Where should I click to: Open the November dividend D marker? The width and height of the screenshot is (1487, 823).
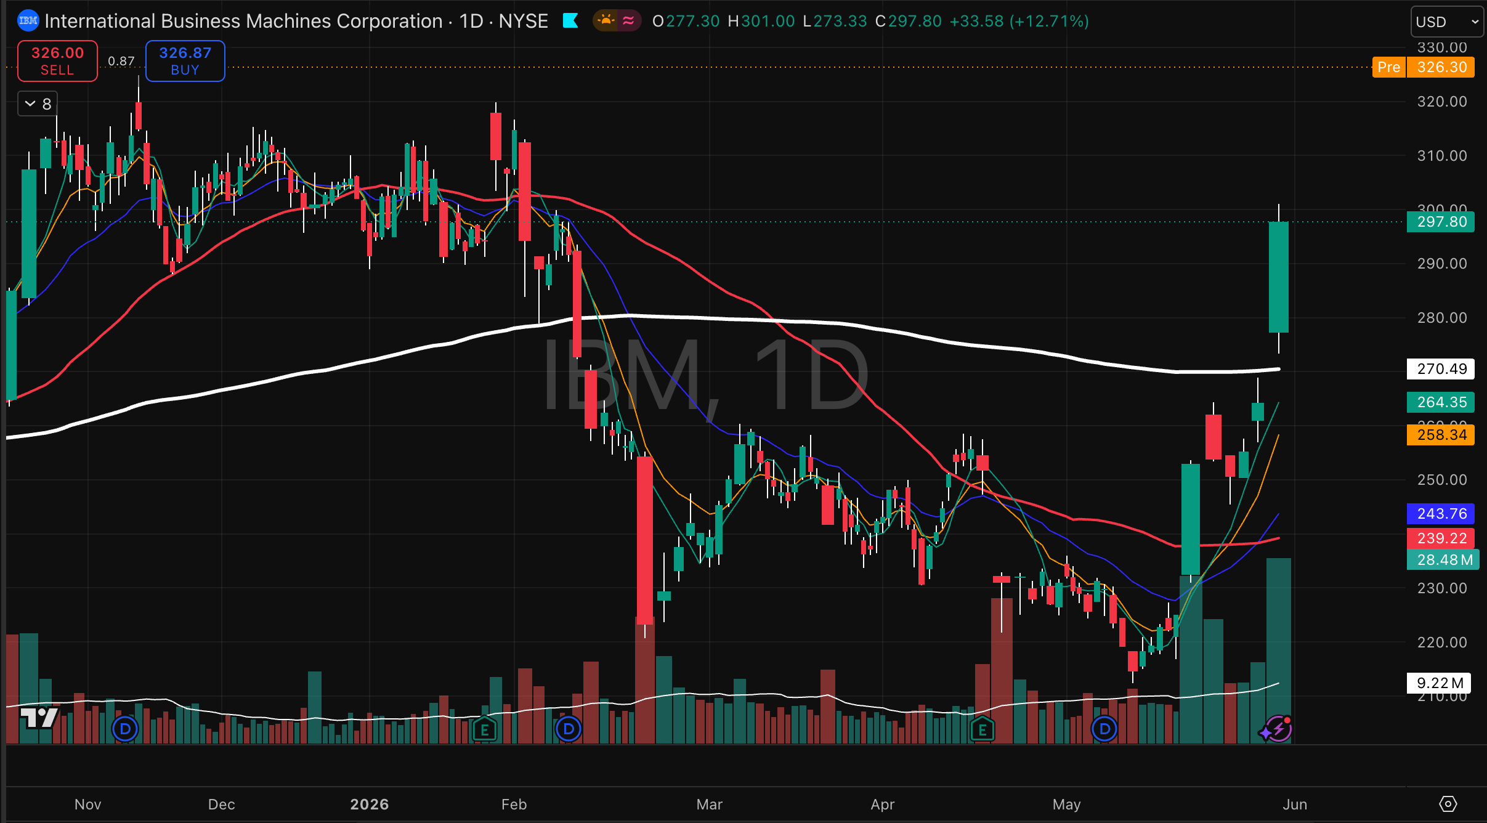[x=125, y=729]
